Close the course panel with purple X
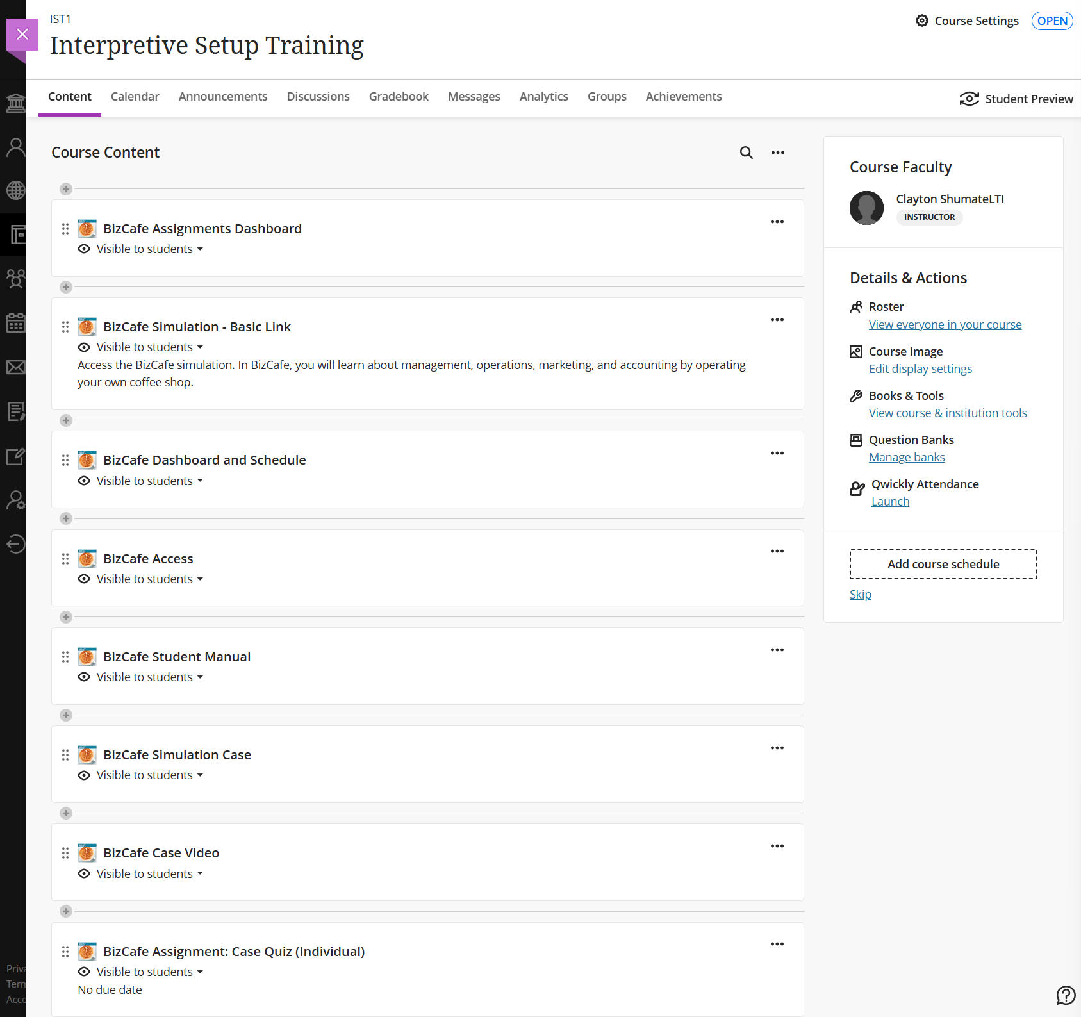This screenshot has width=1081, height=1017. tap(22, 34)
